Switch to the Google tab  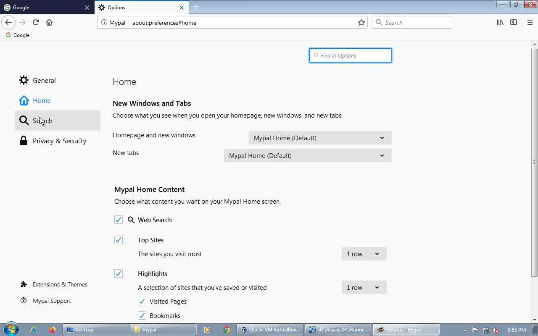pyautogui.click(x=47, y=7)
